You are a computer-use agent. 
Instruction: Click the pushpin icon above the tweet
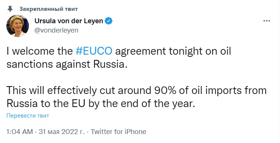coord(10,9)
